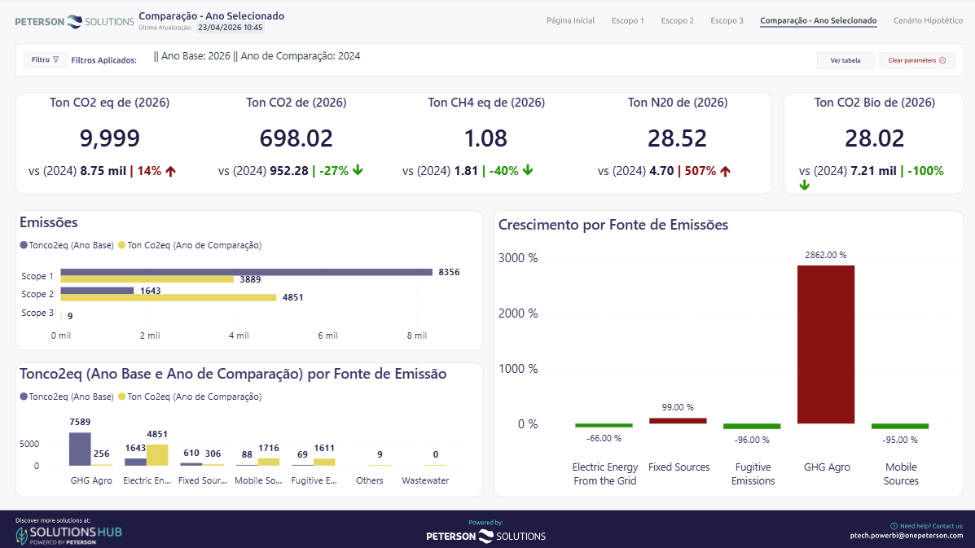Image resolution: width=975 pixels, height=548 pixels.
Task: Click the Wastewater category label
Action: coord(425,480)
